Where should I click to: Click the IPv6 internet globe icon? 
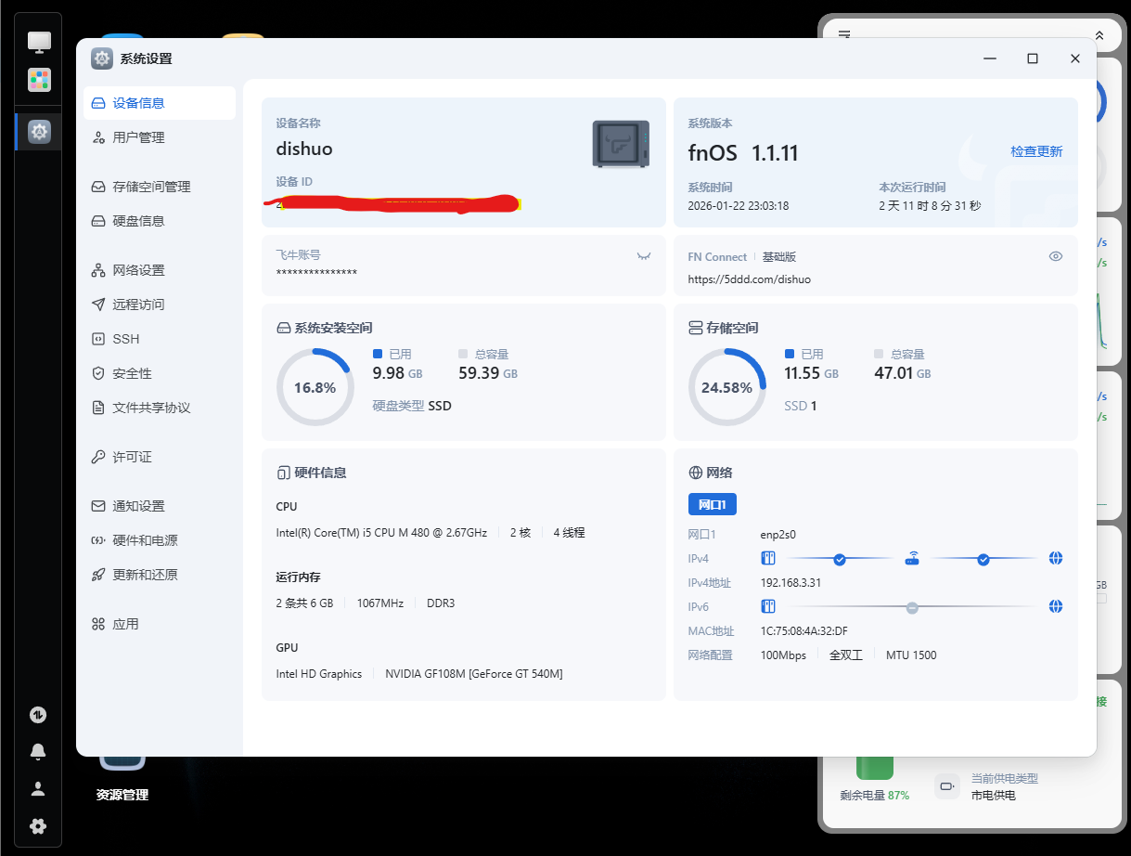[x=1056, y=607]
